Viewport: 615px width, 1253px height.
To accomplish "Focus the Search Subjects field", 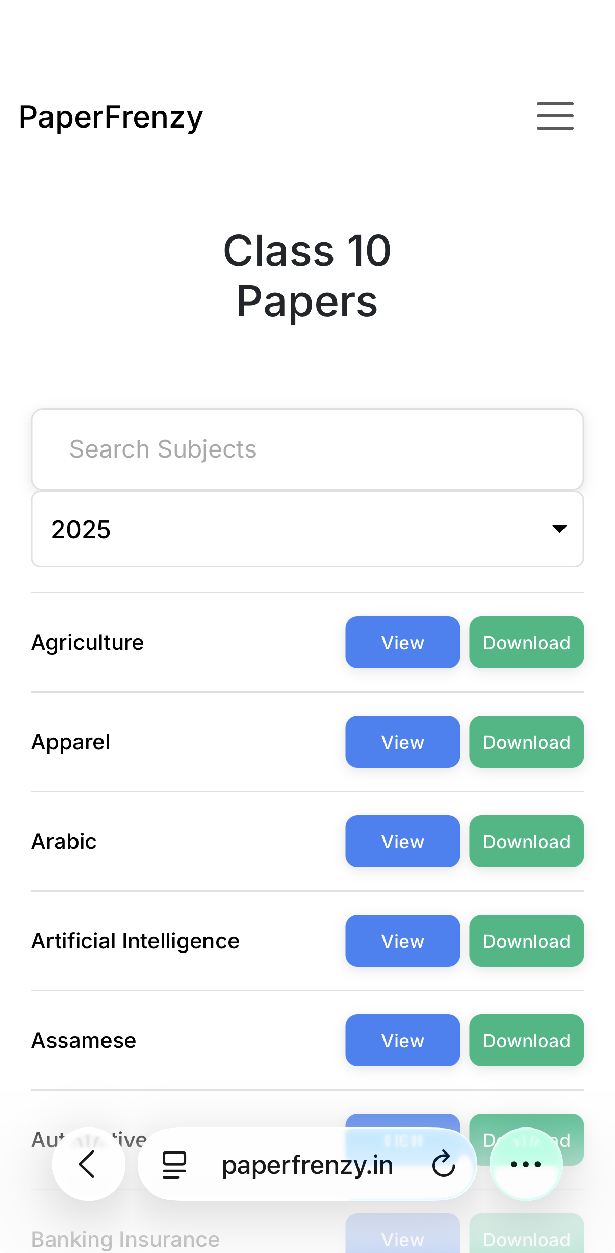I will (307, 449).
